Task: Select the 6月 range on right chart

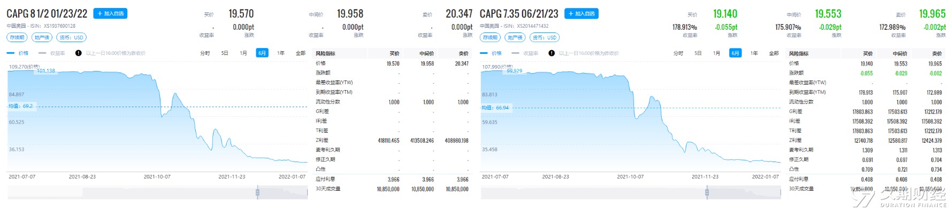Action: tap(736, 53)
